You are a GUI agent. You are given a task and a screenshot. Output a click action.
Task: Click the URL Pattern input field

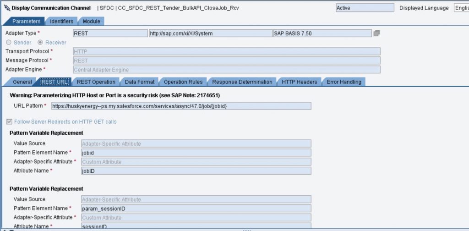click(x=181, y=105)
